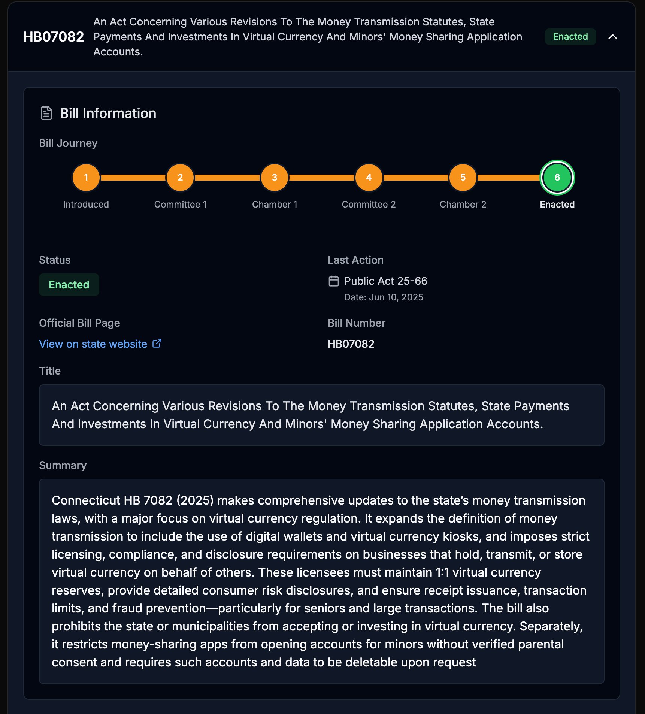Click the calendar icon beside Public Act 25-66
The height and width of the screenshot is (714, 645).
click(x=333, y=281)
